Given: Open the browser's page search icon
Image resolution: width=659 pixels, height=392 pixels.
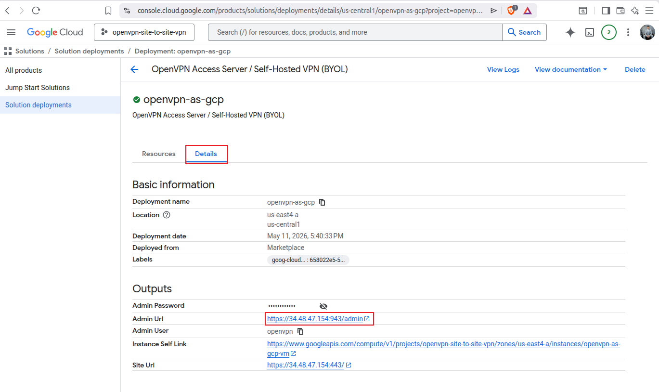Looking at the screenshot, I should [582, 11].
